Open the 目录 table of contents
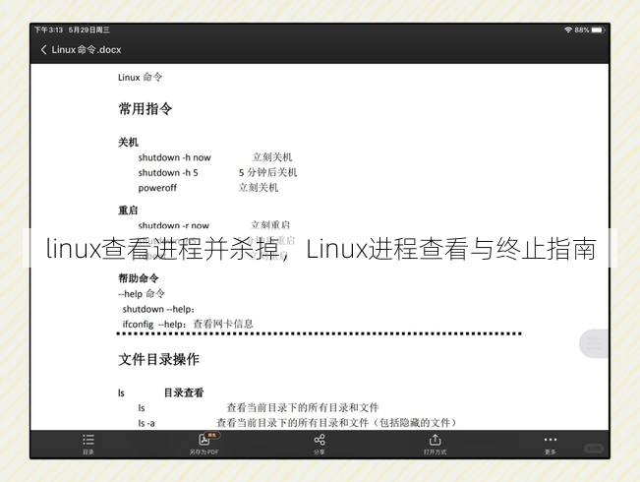 tap(88, 445)
